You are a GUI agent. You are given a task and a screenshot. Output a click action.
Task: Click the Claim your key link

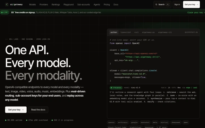196,12
